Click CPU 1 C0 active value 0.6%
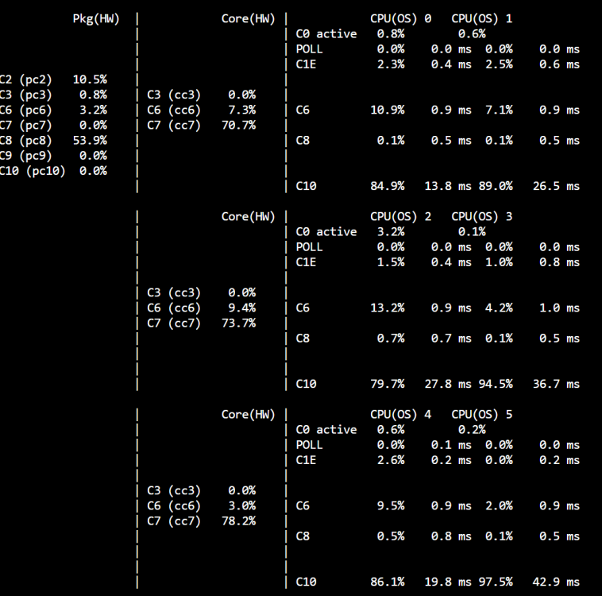602x596 pixels. point(472,34)
